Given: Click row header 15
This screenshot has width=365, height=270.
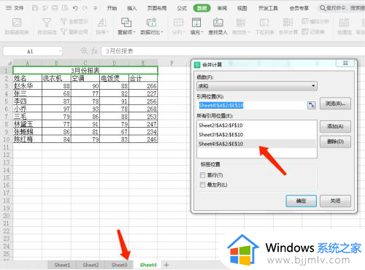Looking at the screenshot, I should pyautogui.click(x=7, y=177).
